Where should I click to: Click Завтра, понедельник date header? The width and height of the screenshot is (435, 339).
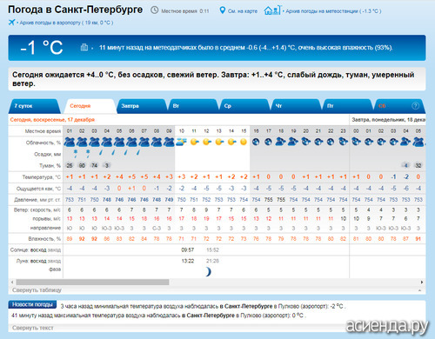point(388,120)
